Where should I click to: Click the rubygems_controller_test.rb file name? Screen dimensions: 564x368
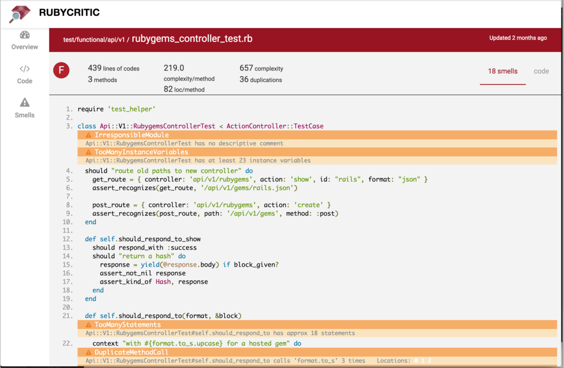coord(192,39)
